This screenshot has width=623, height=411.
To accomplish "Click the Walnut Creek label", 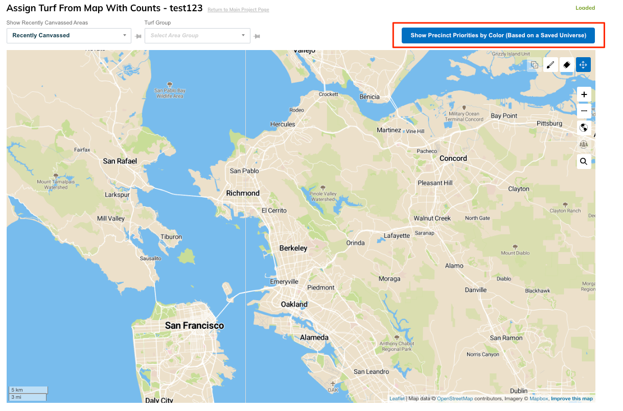I will [432, 218].
